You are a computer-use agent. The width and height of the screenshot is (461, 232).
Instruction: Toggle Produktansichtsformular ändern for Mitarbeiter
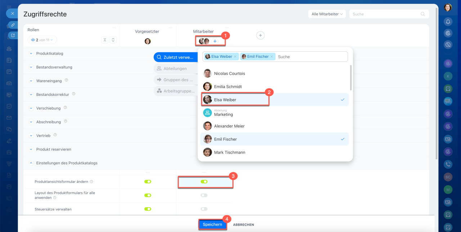(204, 182)
